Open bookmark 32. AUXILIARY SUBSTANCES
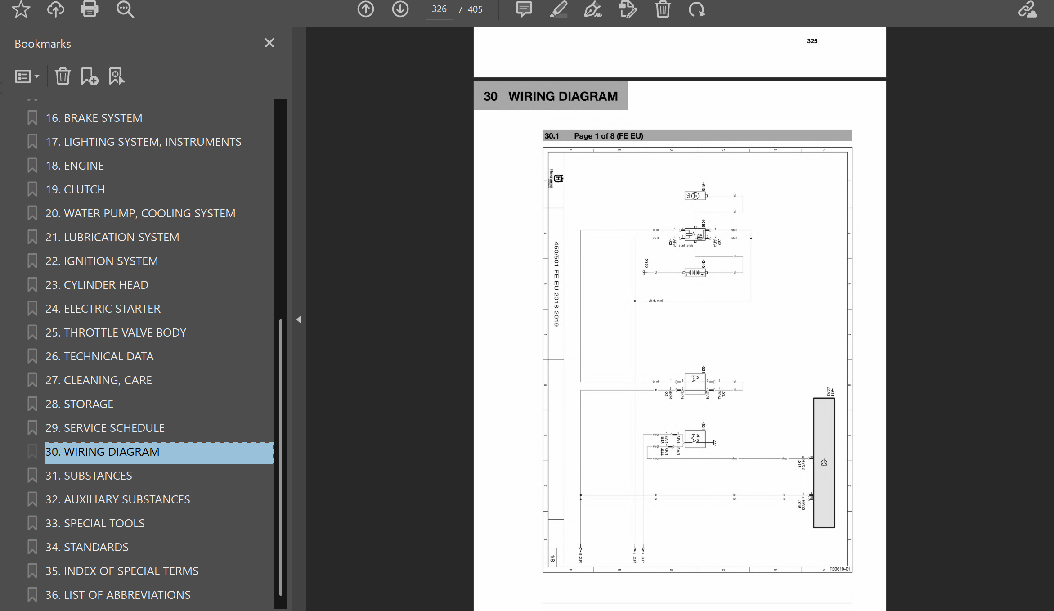Viewport: 1054px width, 611px height. (x=117, y=499)
